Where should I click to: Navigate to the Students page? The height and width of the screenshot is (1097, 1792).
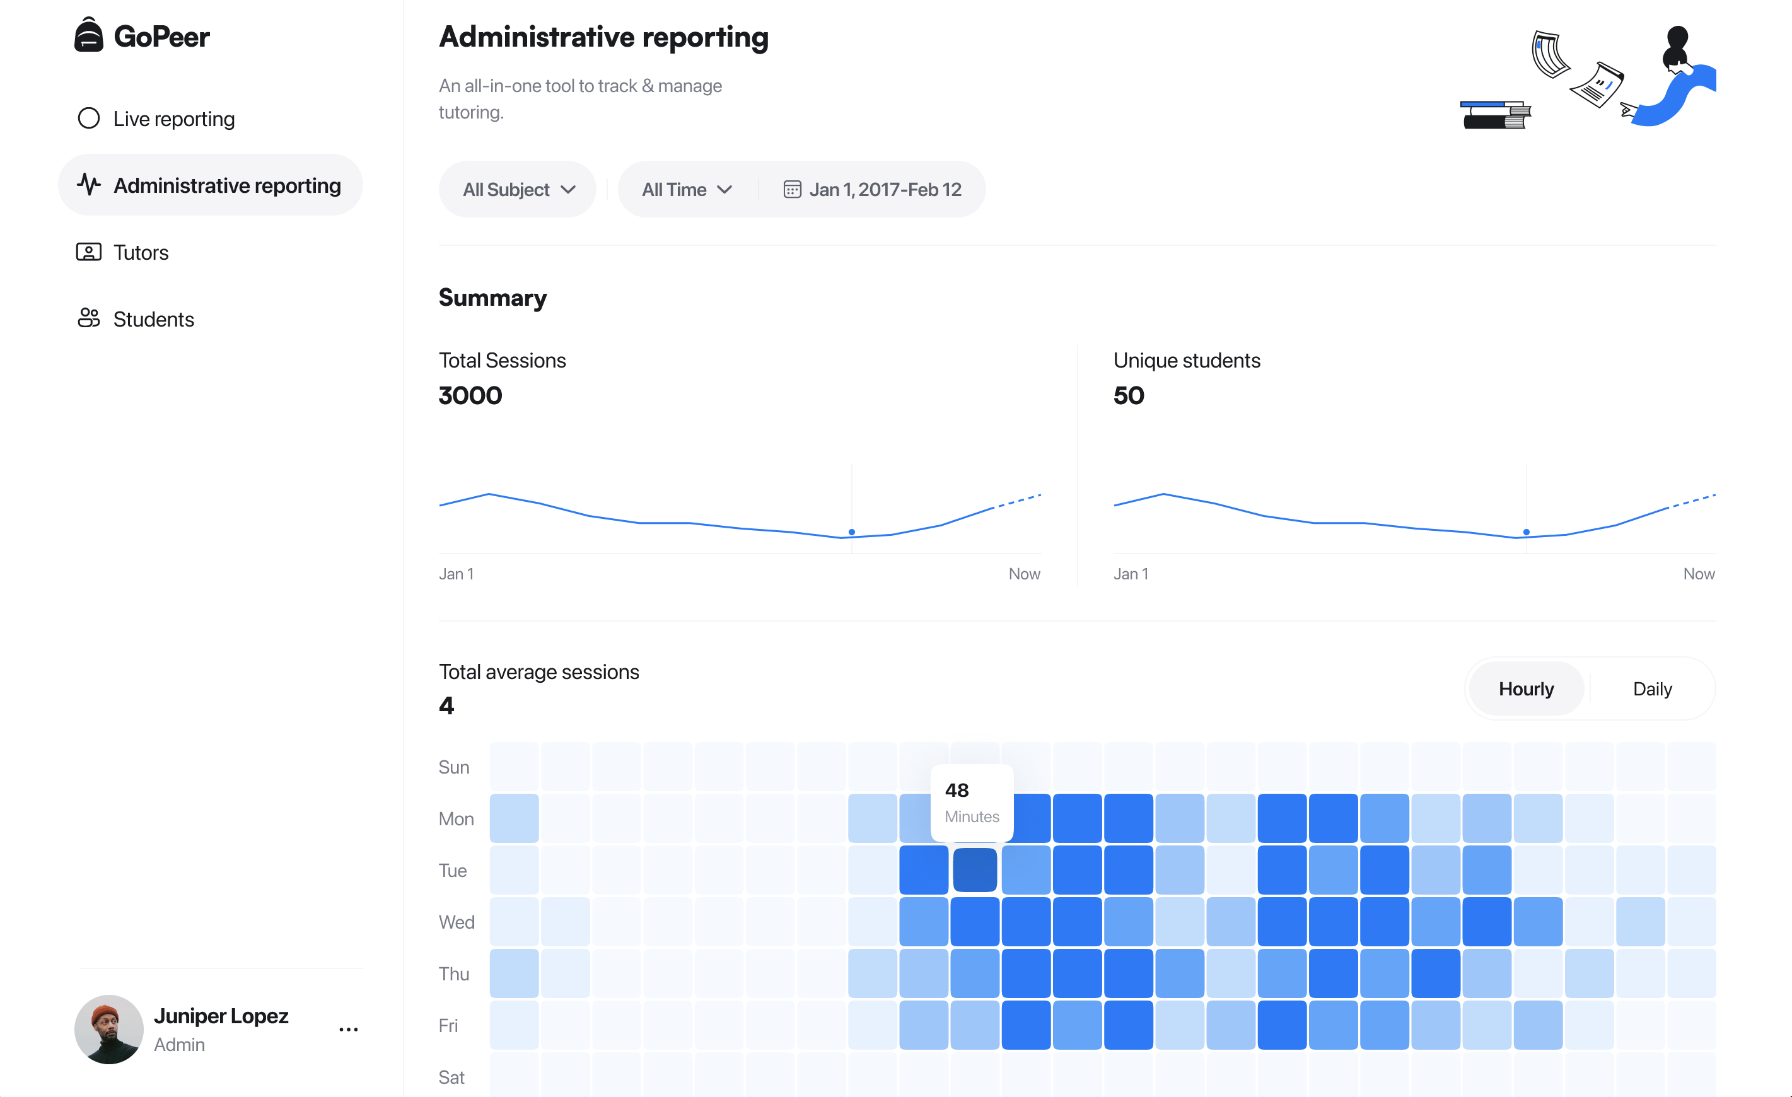click(153, 319)
